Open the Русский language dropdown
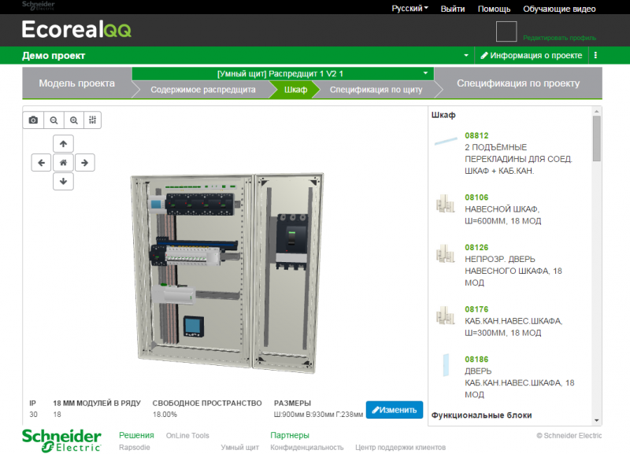This screenshot has height=454, width=630. 409,9
